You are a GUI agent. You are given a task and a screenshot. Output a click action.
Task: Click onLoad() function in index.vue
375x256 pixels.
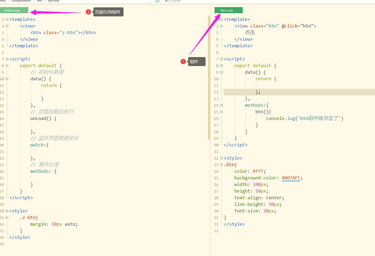pos(43,118)
